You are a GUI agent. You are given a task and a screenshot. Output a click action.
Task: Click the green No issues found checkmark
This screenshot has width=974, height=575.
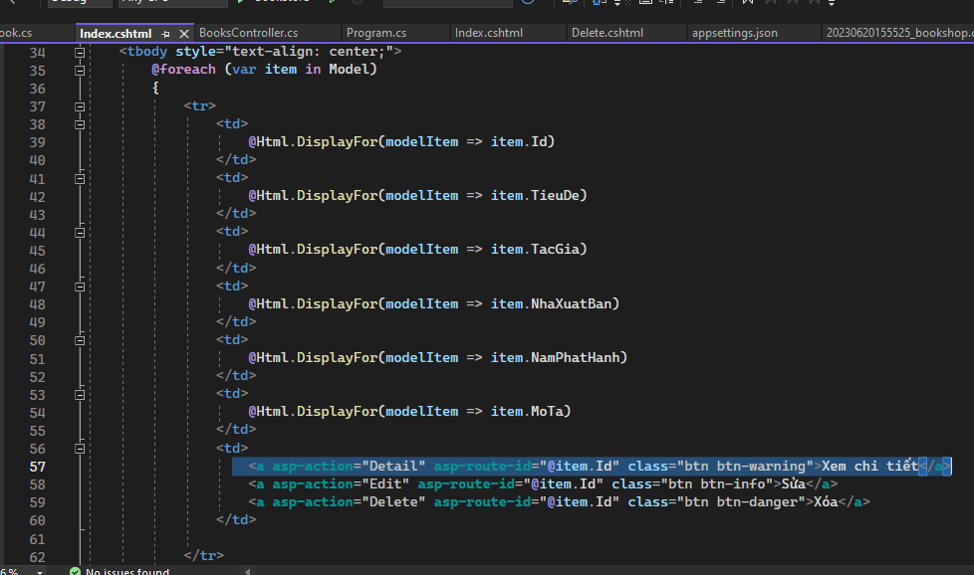point(75,571)
